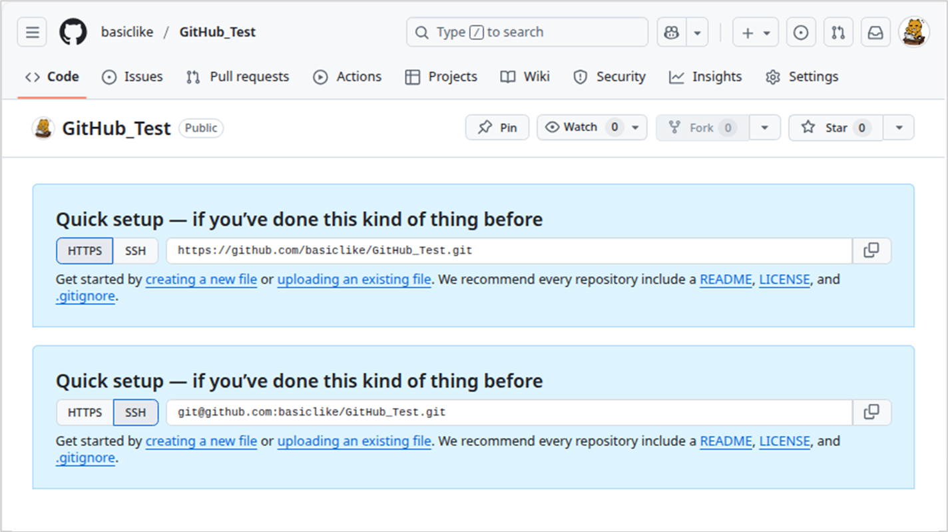Star this repository
Screen dimensions: 948x532
835,128
